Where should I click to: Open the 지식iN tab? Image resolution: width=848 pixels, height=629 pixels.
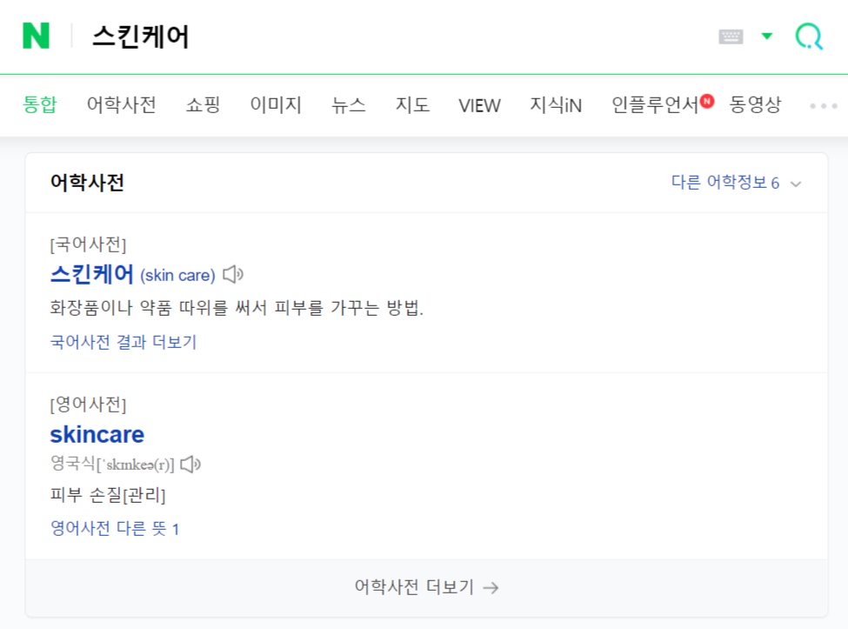(556, 105)
